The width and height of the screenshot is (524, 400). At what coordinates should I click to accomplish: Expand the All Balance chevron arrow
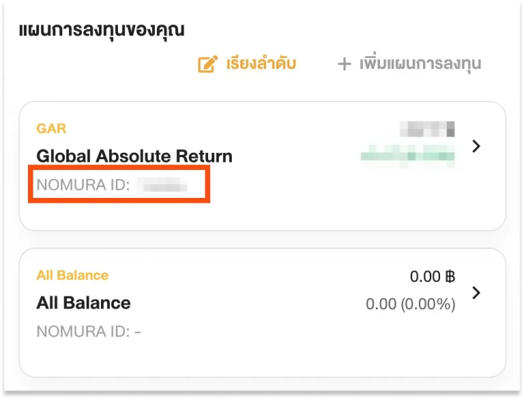(x=476, y=293)
